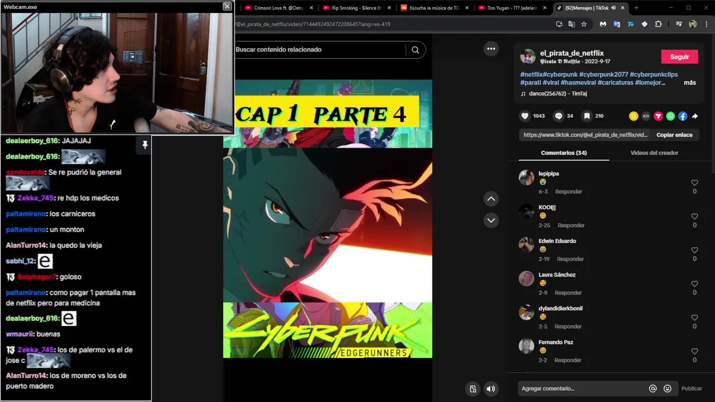Screen dimensions: 715x402
Task: Open the emoji picker in the comment box
Action: 667,389
